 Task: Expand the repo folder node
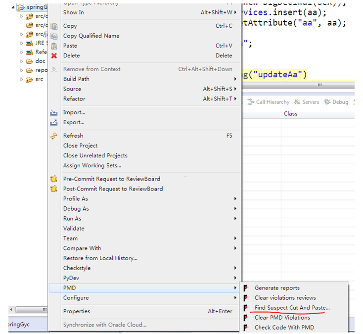tap(22, 70)
